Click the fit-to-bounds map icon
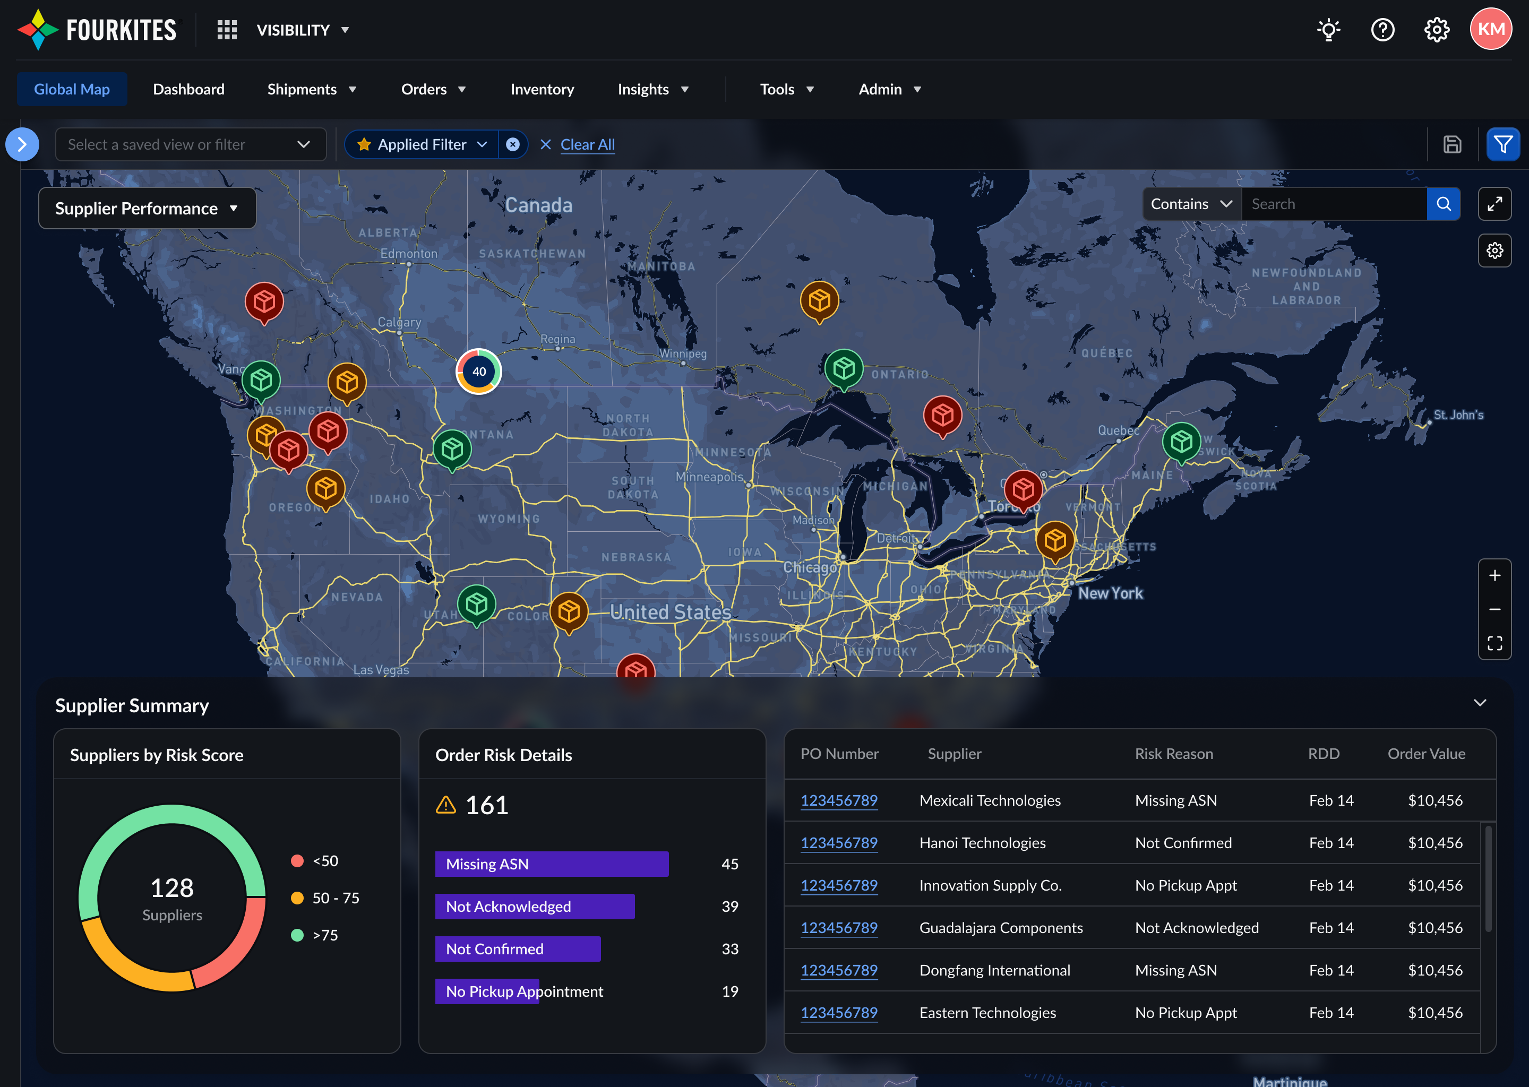The image size is (1529, 1087). pos(1494,643)
